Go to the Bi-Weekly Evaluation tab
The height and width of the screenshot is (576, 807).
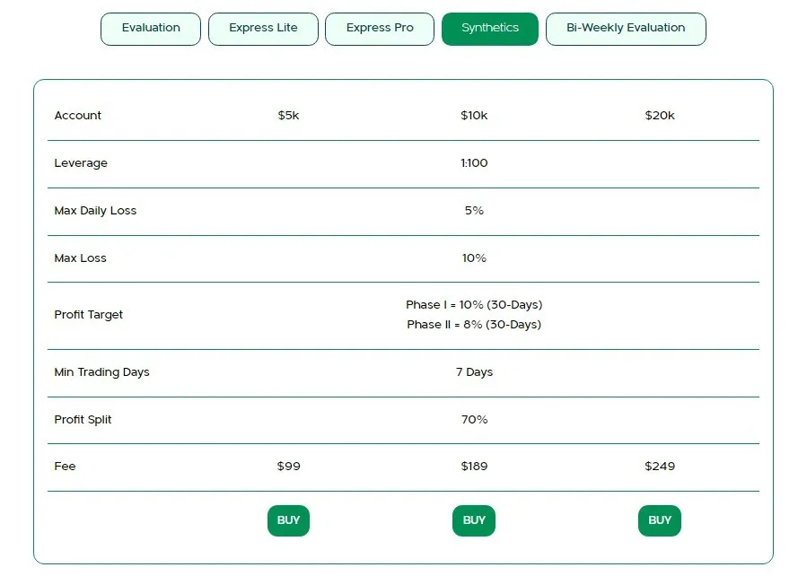[626, 29]
